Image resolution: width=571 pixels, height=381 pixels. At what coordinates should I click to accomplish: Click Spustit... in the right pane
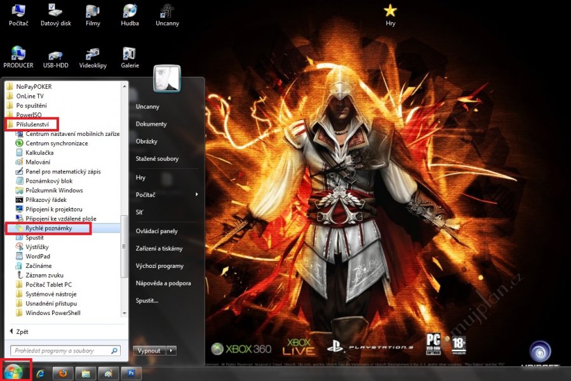[147, 301]
